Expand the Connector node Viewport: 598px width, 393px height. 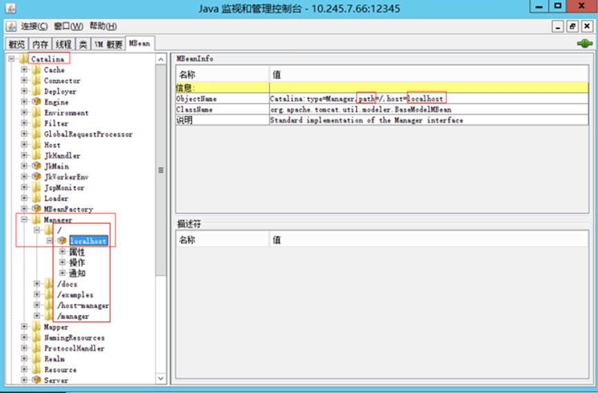[x=24, y=80]
